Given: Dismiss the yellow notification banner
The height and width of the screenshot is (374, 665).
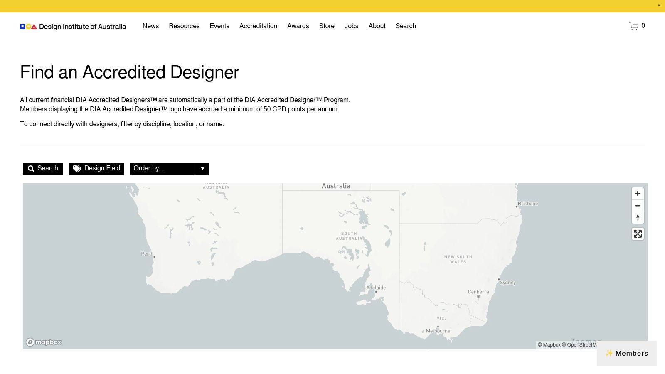Looking at the screenshot, I should [x=658, y=6].
